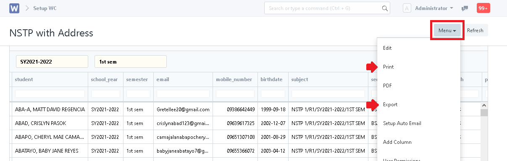507x161 pixels.
Task: Expand the Administrator user dropdown
Action: click(x=434, y=8)
